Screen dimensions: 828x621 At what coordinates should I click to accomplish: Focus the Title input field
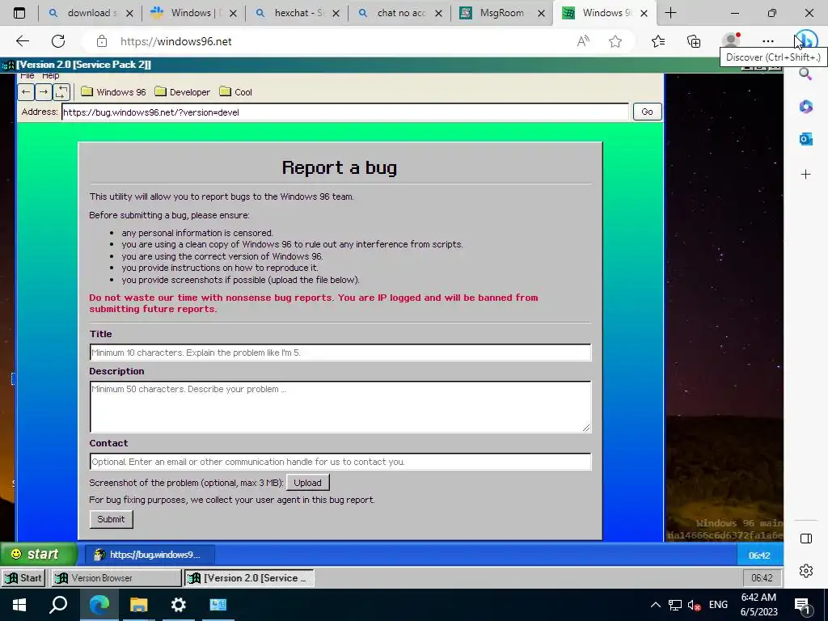click(340, 353)
